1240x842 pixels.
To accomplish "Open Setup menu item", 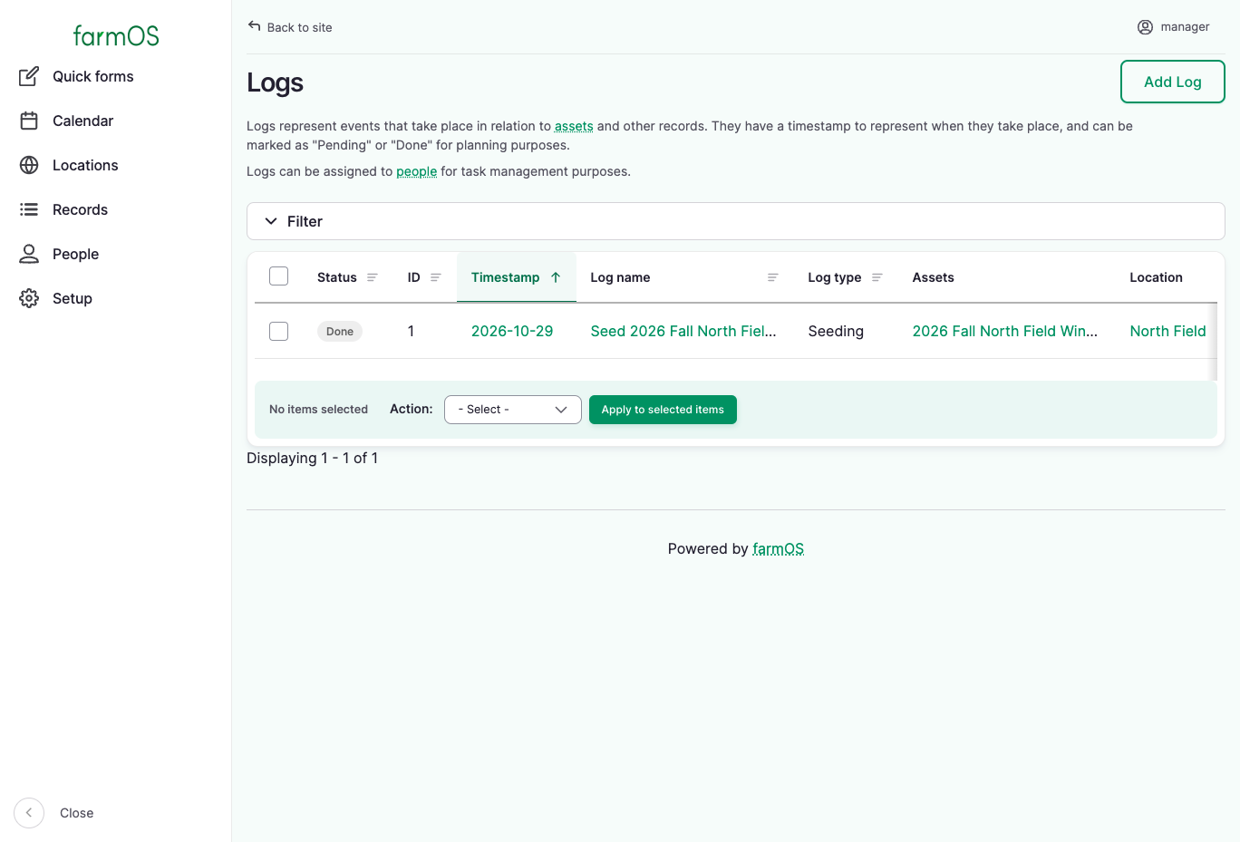I will pyautogui.click(x=73, y=298).
